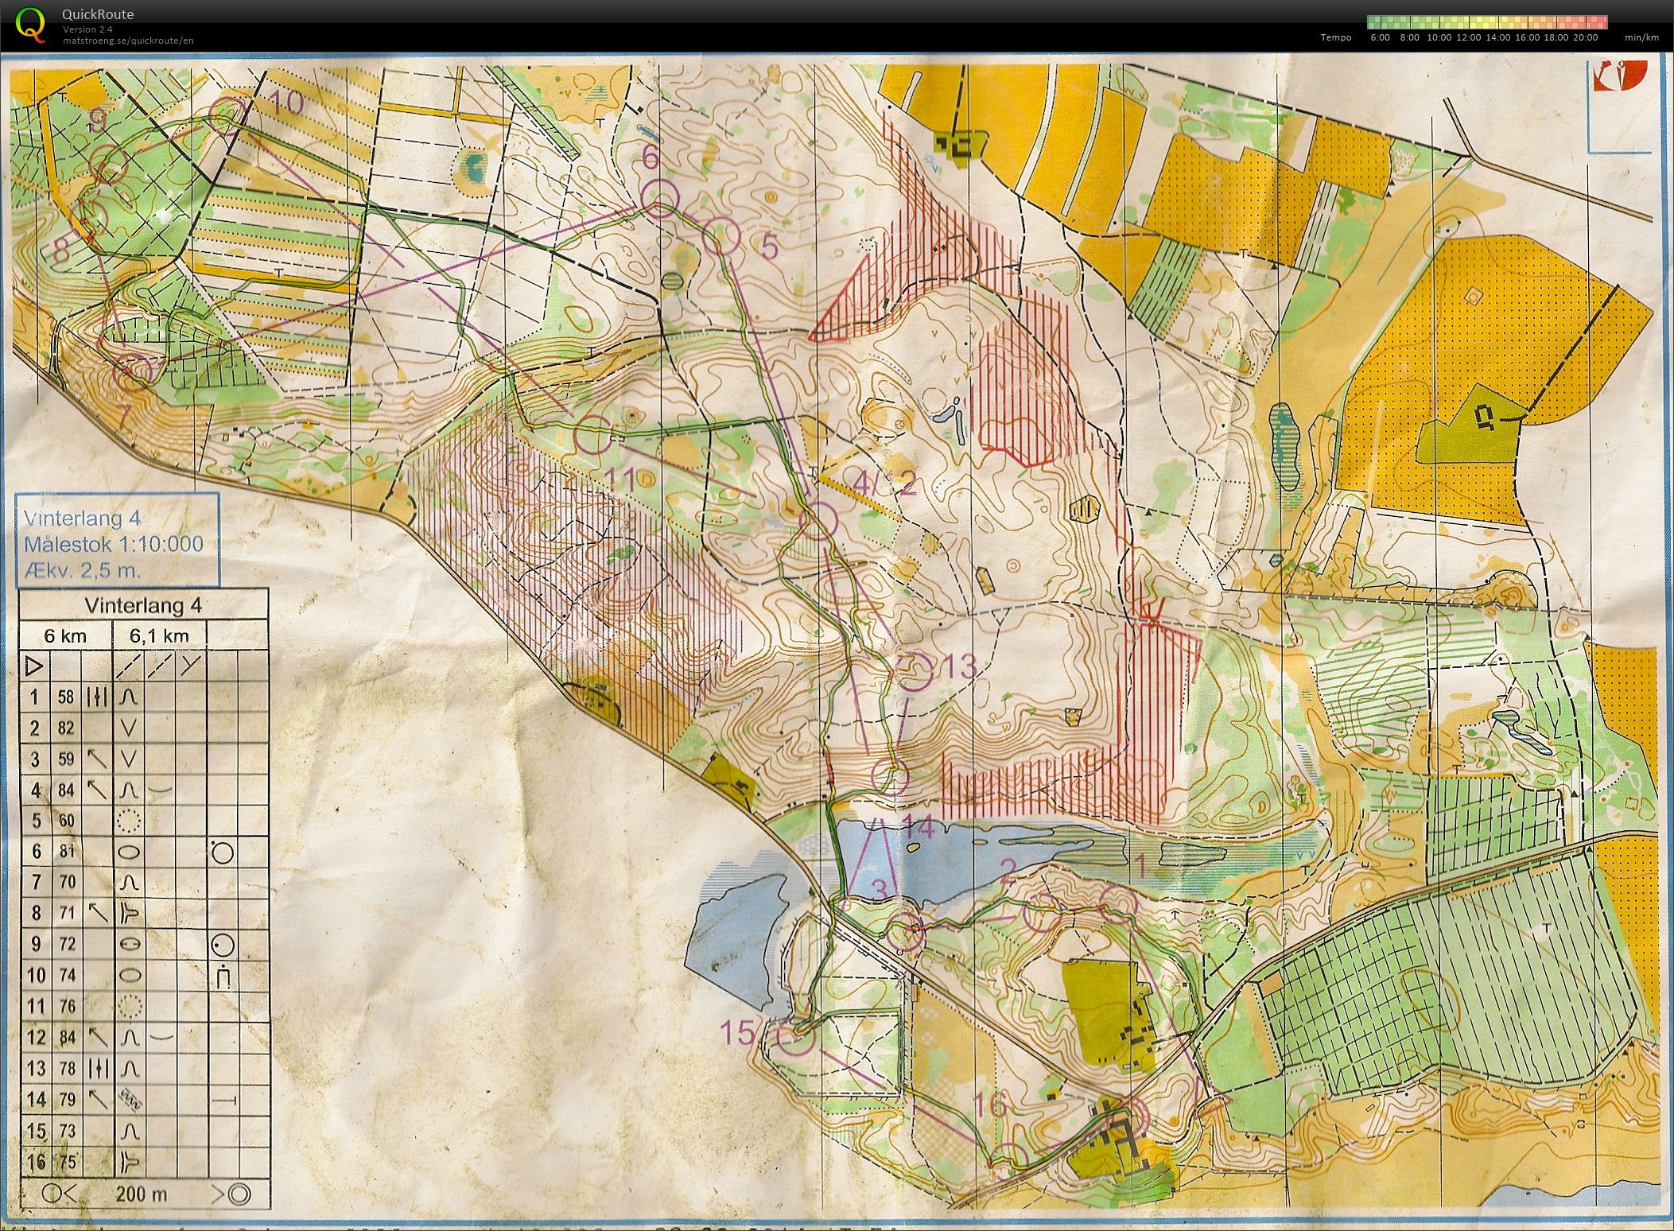Click the 'Tempo' legend label
The height and width of the screenshot is (1231, 1674).
(1336, 37)
